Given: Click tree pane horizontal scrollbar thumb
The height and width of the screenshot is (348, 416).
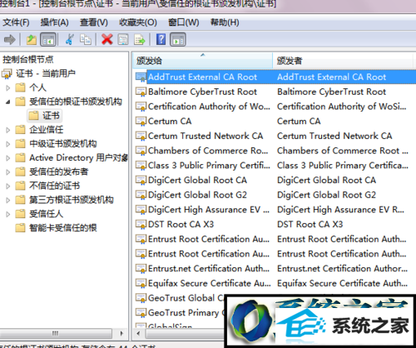Looking at the screenshot, I should [56, 333].
